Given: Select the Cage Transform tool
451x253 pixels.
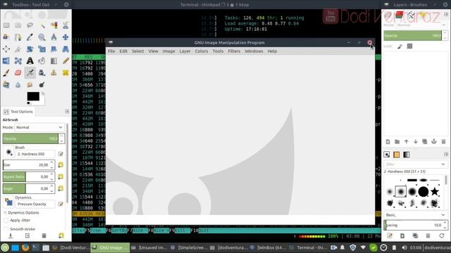Looking at the screenshot, I should (18, 61).
